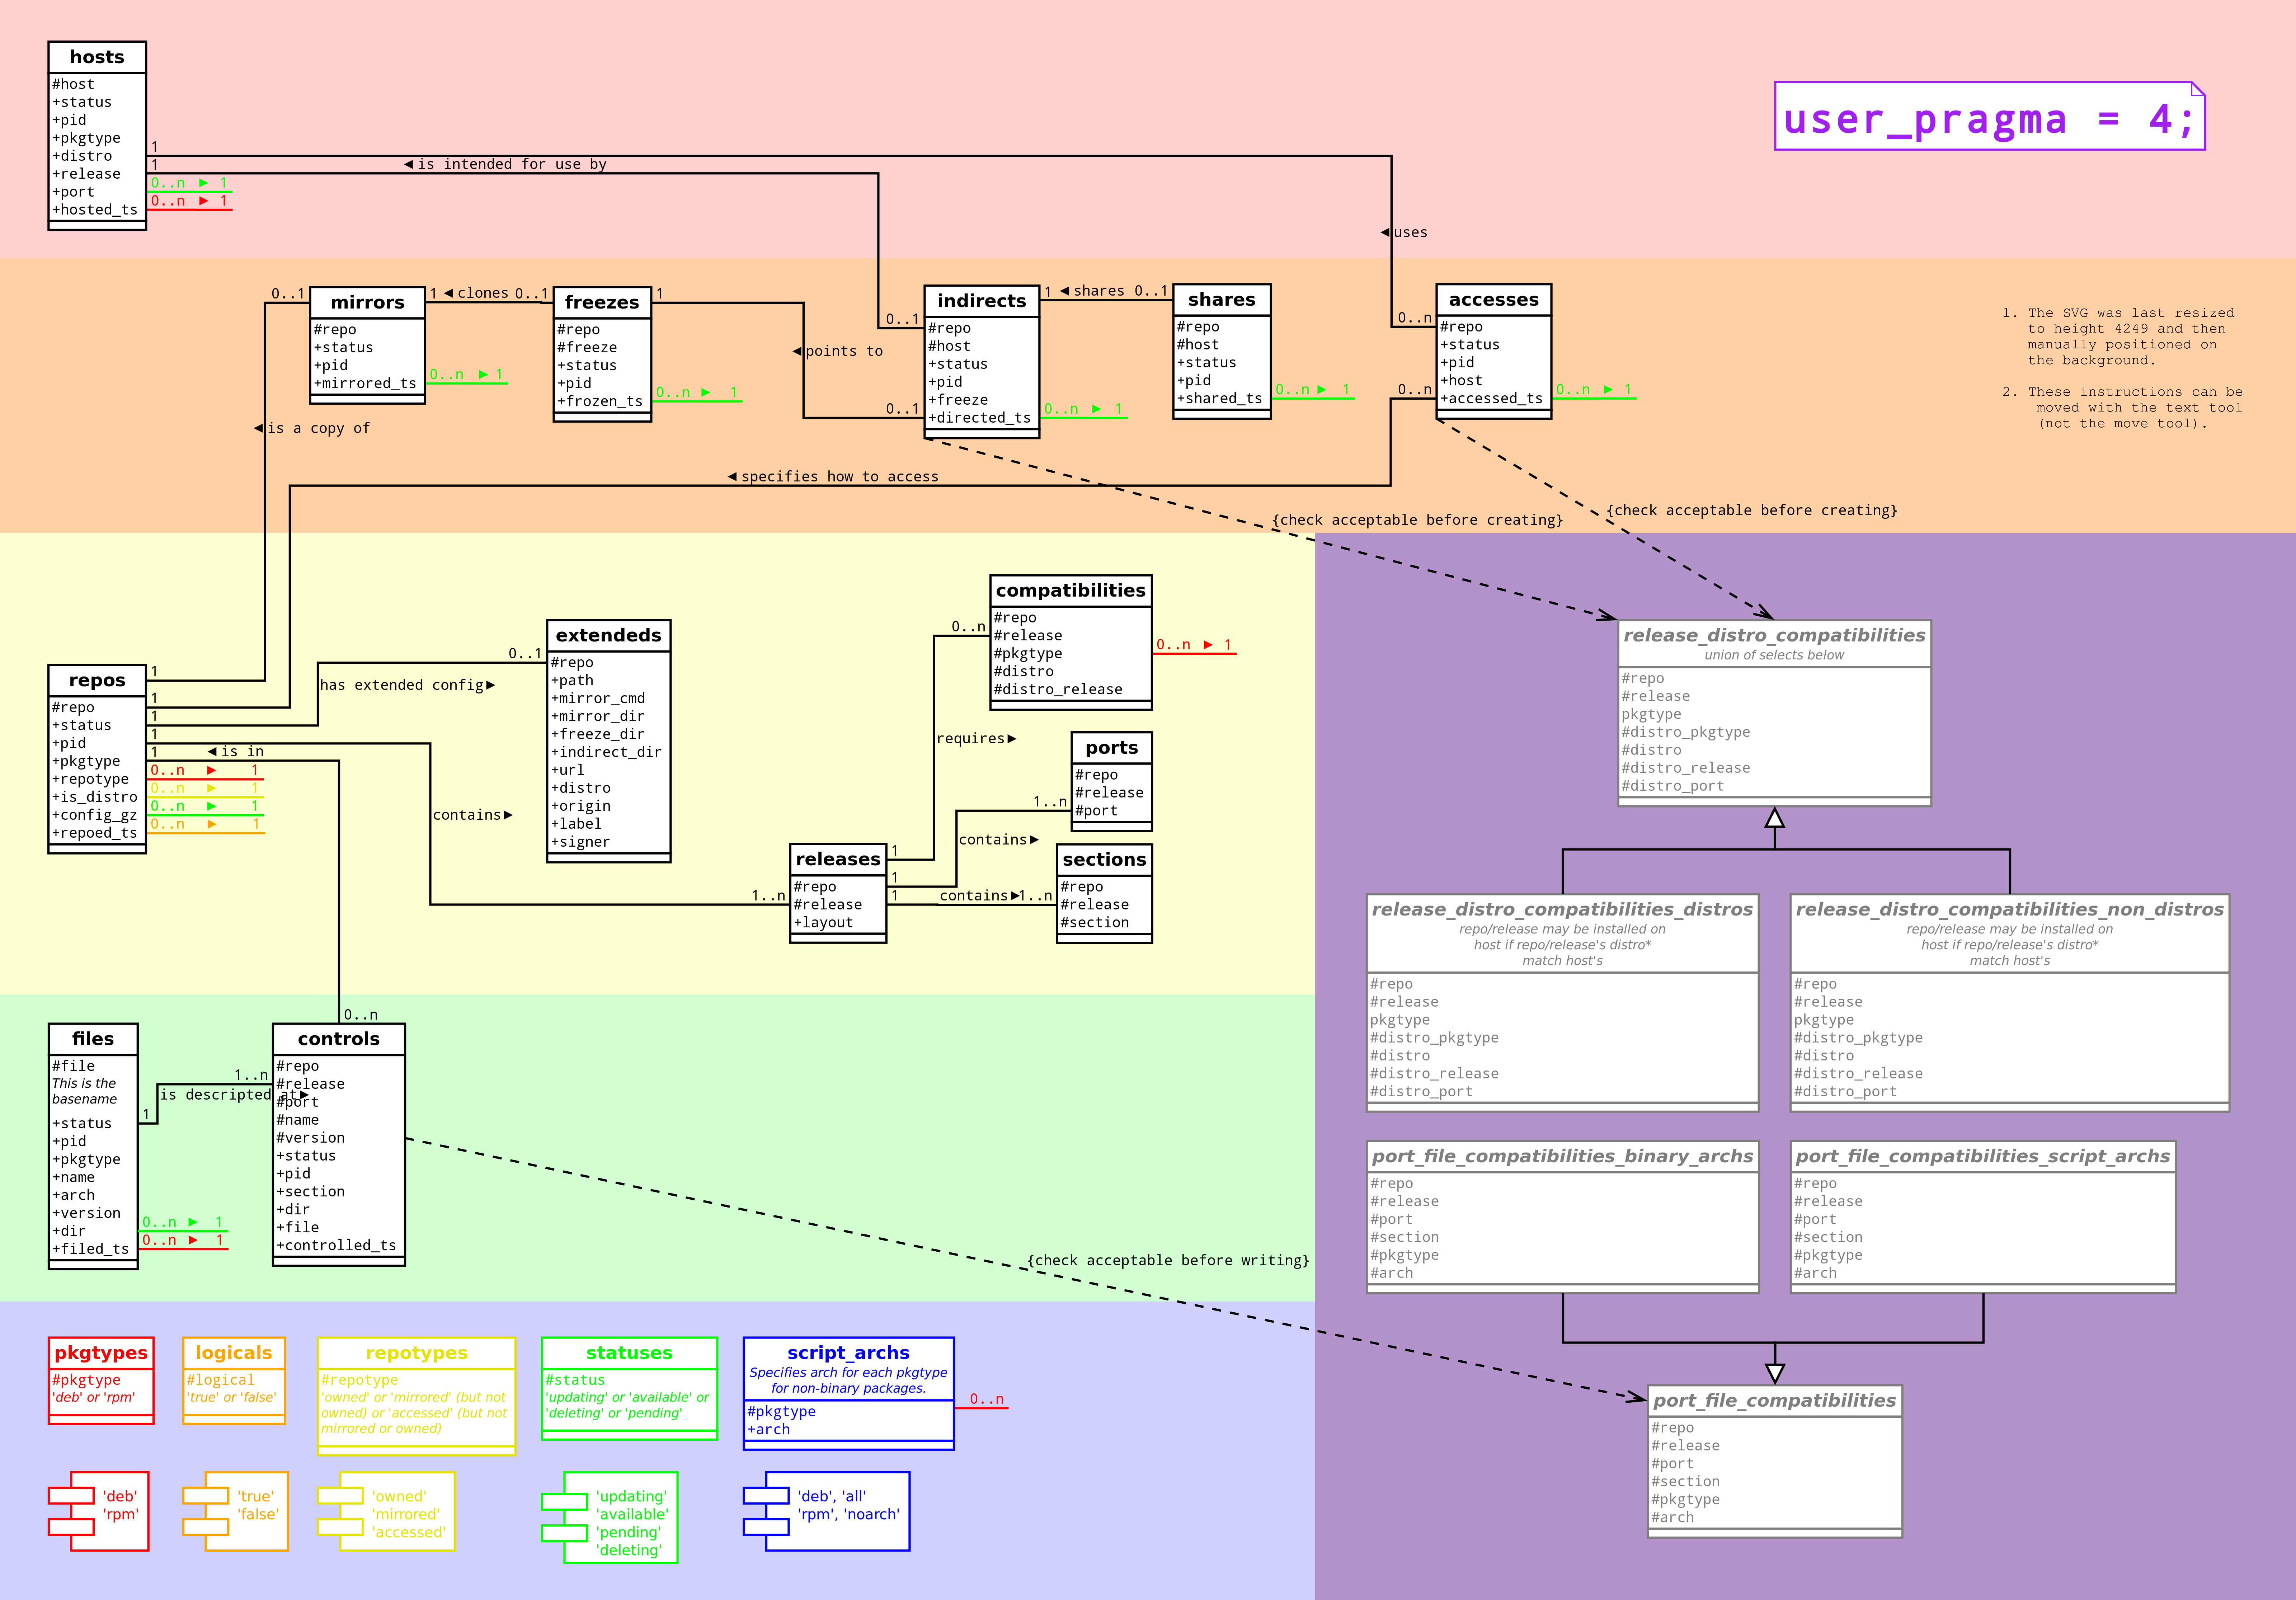This screenshot has height=1600, width=2296.
Task: Click the 'points to' relationship label
Action: (844, 351)
